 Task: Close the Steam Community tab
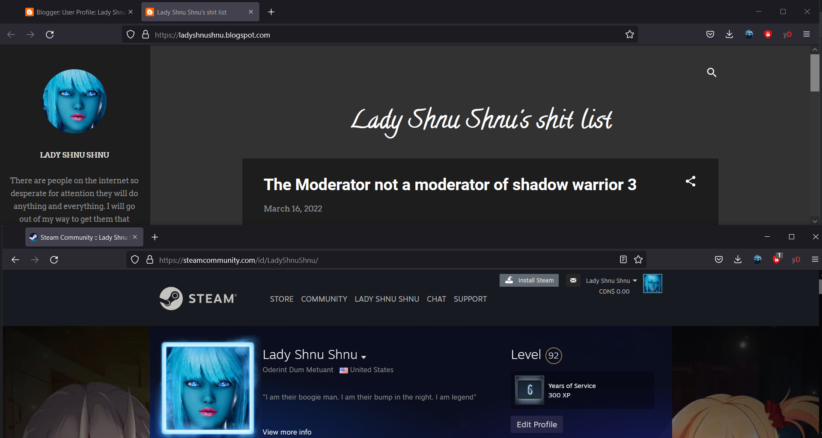pyautogui.click(x=135, y=237)
